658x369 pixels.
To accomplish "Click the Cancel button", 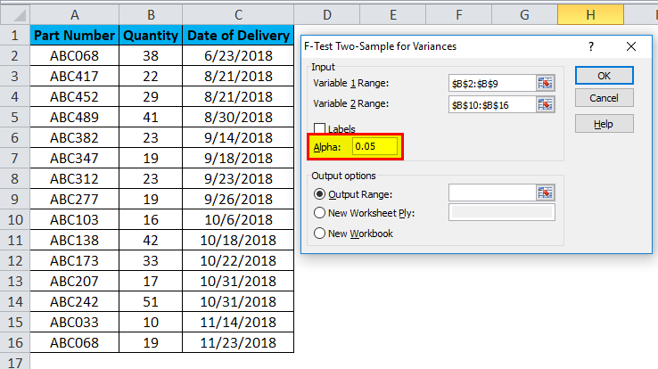I will click(x=604, y=98).
